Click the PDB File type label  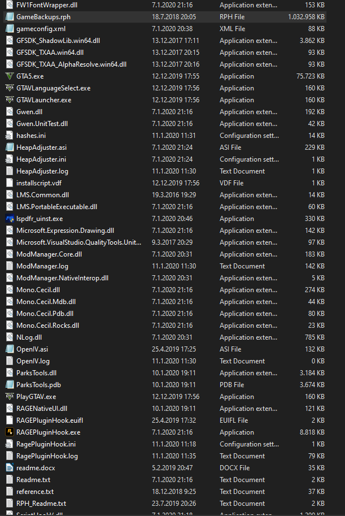click(x=232, y=385)
